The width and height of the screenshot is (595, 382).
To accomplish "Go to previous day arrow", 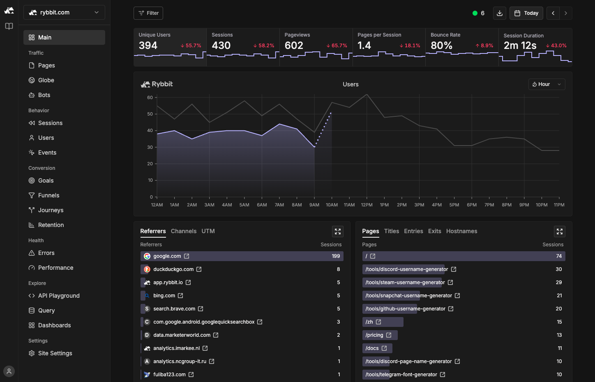I will 553,13.
